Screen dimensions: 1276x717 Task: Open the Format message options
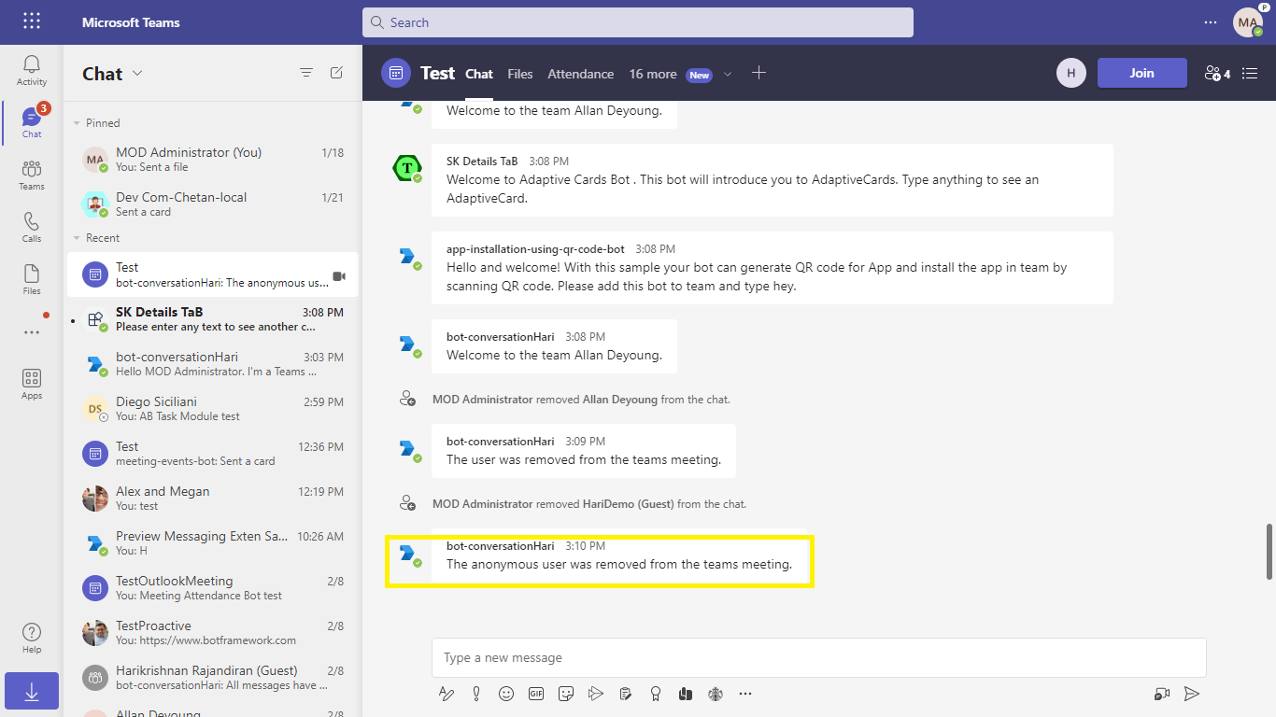click(x=447, y=694)
